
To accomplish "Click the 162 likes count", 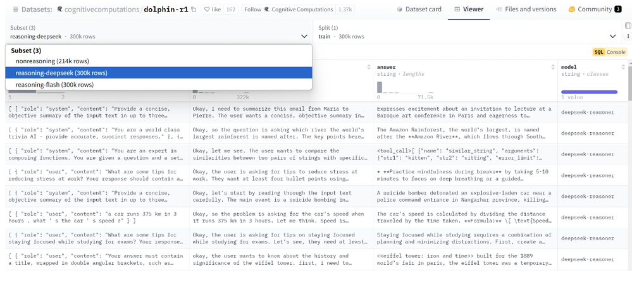I will point(230,9).
